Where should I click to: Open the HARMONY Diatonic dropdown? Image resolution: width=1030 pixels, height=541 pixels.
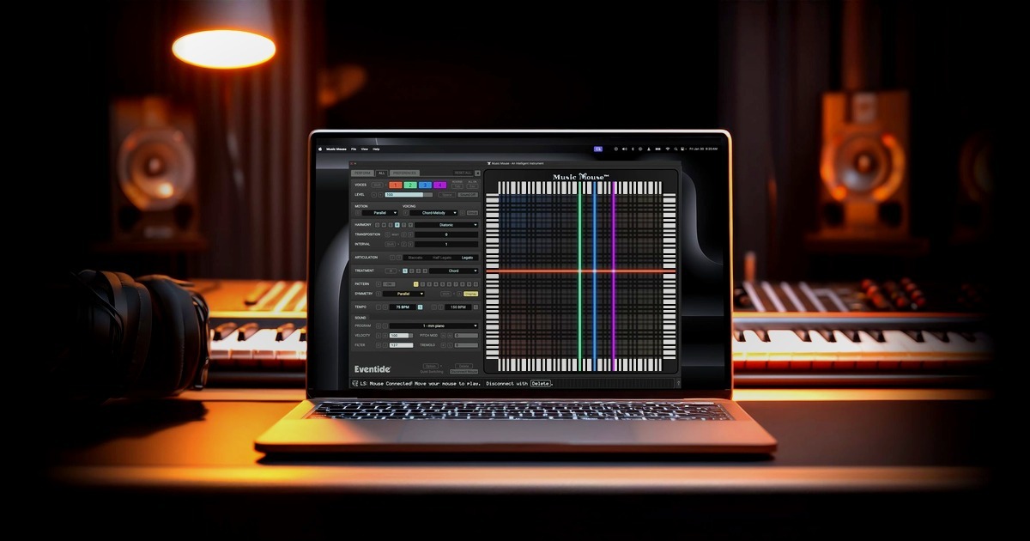pyautogui.click(x=446, y=225)
